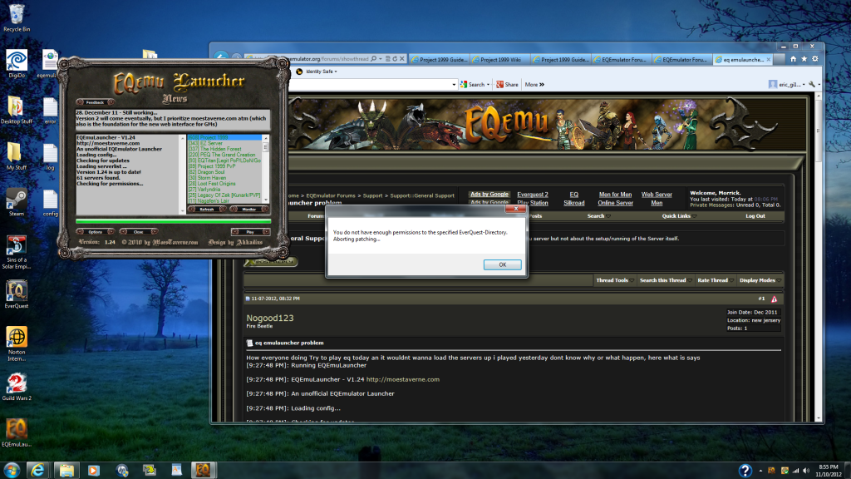This screenshot has height=479, width=851.
Task: Select the Storm Haven server
Action: pyautogui.click(x=224, y=178)
